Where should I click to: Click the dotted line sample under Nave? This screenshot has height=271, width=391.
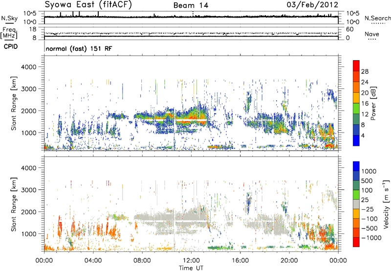(372, 40)
